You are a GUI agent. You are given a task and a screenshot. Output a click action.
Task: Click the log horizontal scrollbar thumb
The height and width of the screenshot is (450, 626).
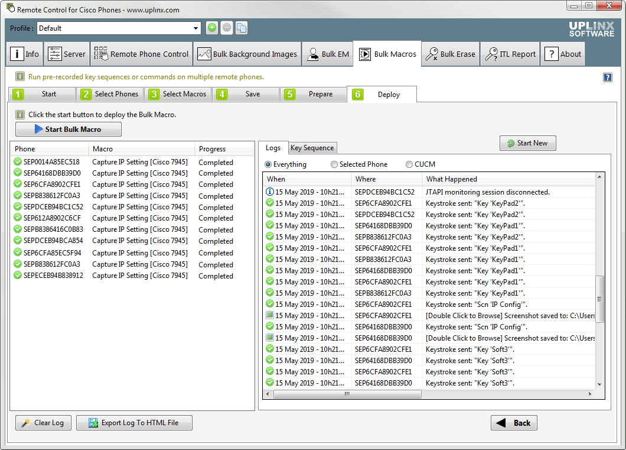347,394
